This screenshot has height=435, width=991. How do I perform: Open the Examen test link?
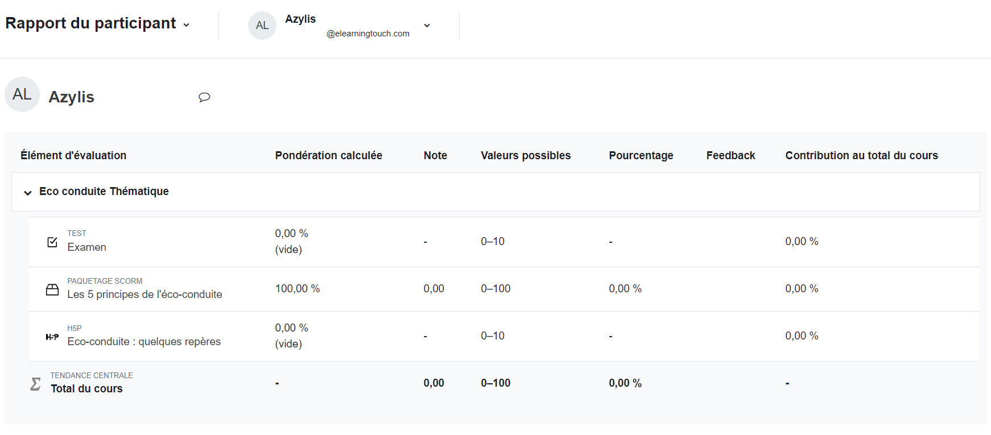(86, 247)
